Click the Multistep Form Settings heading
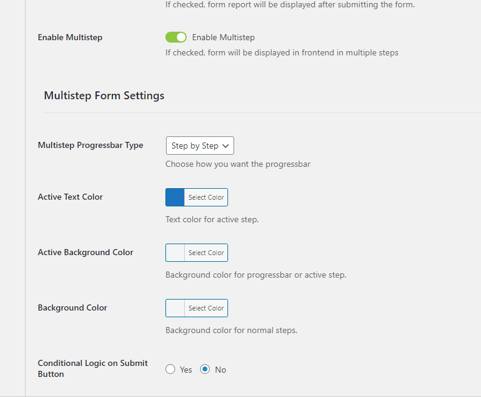Viewport: 481px width, 397px height. point(104,96)
